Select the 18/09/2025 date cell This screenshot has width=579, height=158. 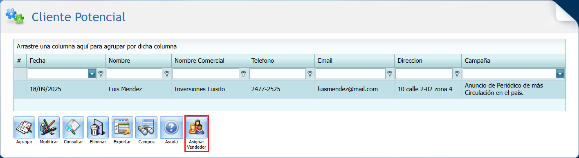(x=66, y=89)
